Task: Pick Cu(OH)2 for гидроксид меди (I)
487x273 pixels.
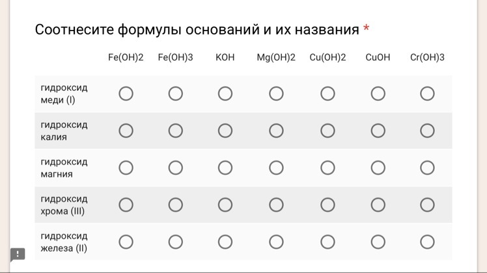Action: pyautogui.click(x=327, y=94)
